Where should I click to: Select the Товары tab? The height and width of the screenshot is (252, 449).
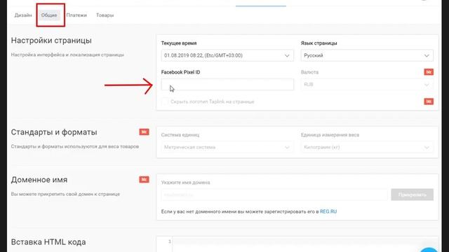click(x=105, y=15)
